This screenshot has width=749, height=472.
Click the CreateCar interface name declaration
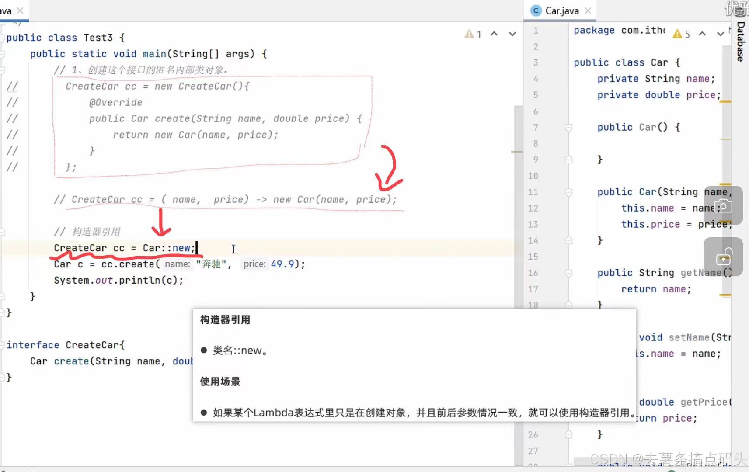pos(92,345)
